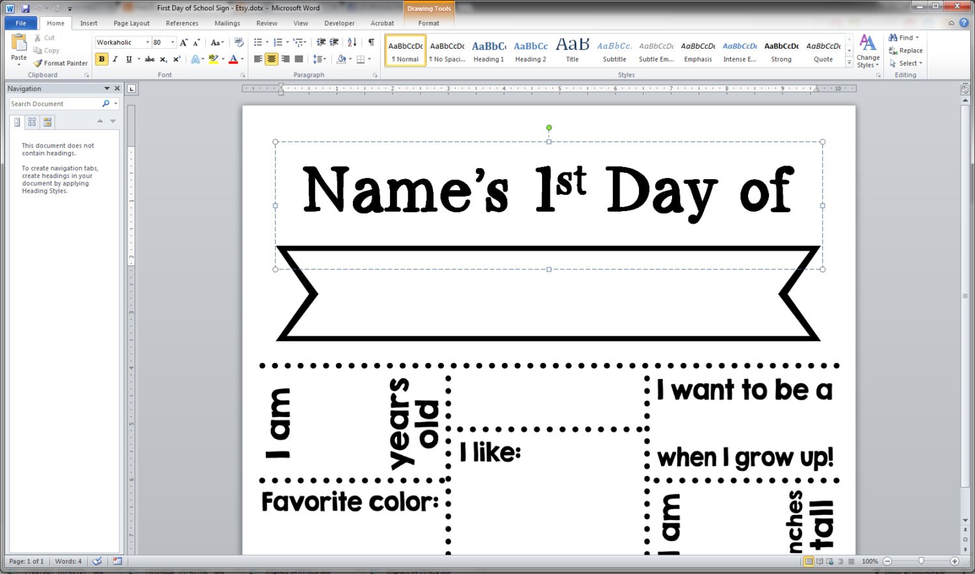Image resolution: width=975 pixels, height=574 pixels.
Task: Apply text highlight color
Action: pyautogui.click(x=213, y=59)
